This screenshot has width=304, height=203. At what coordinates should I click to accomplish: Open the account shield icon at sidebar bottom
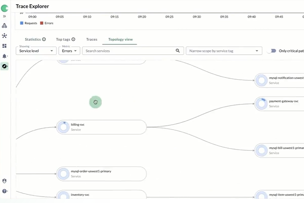point(4,181)
